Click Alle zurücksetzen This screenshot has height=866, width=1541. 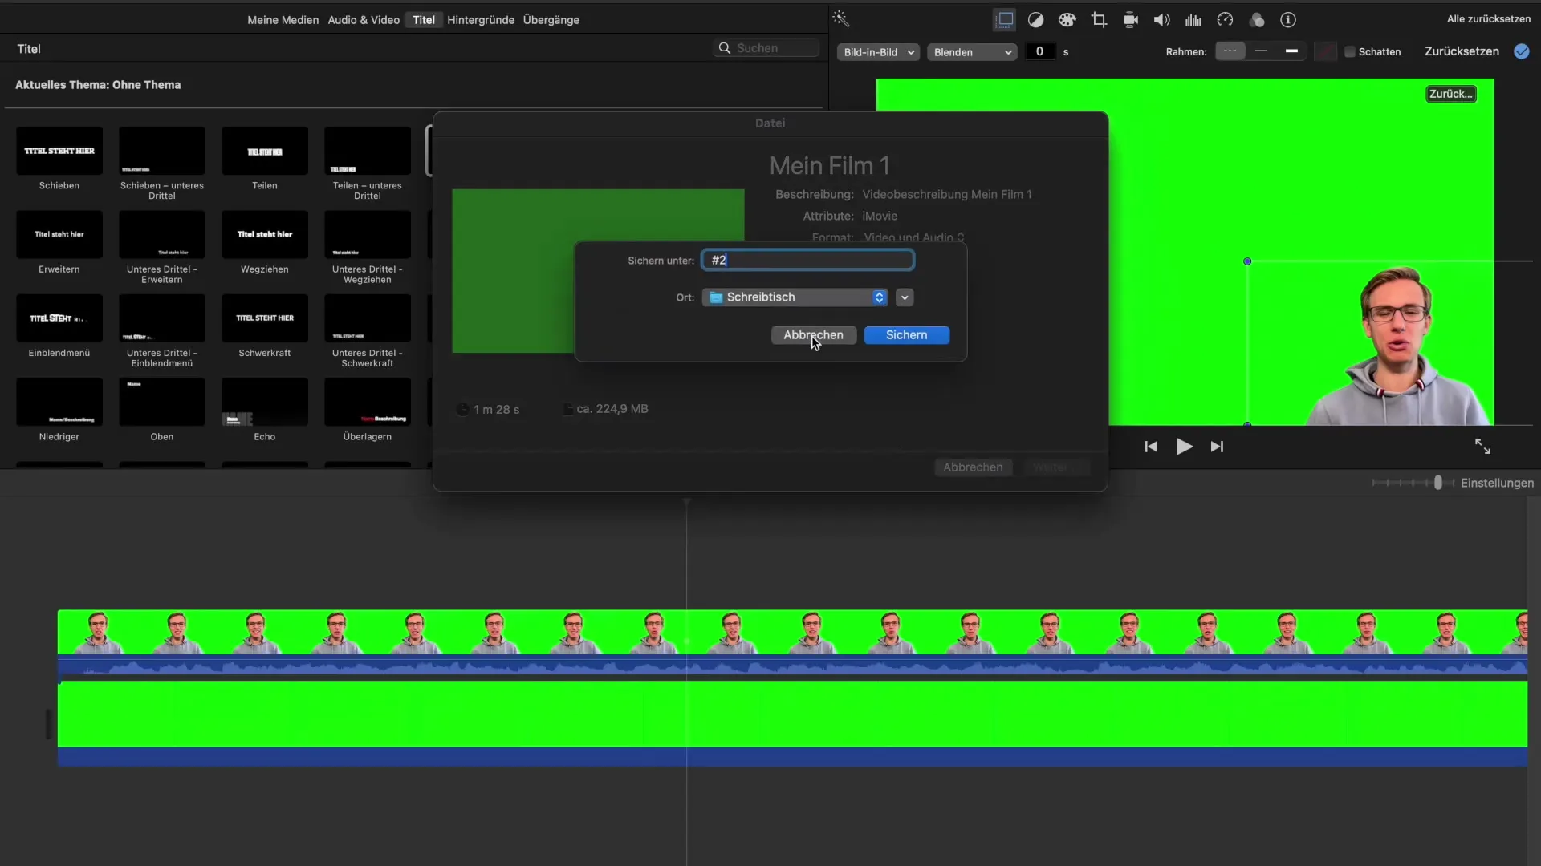pos(1488,19)
